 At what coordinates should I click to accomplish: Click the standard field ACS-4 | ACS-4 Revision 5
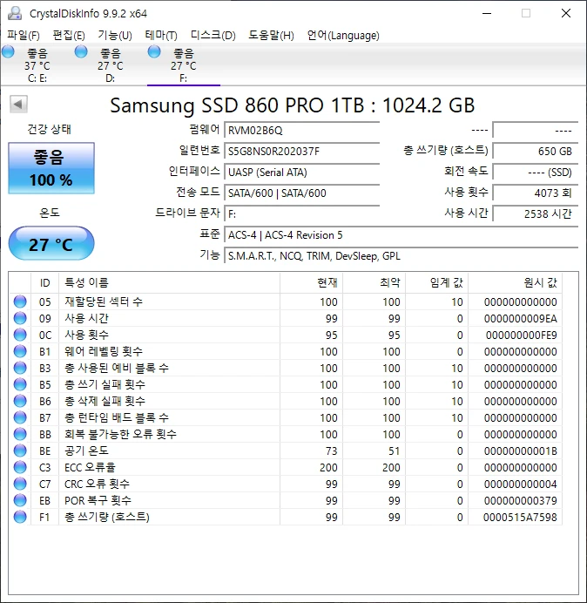tap(401, 235)
